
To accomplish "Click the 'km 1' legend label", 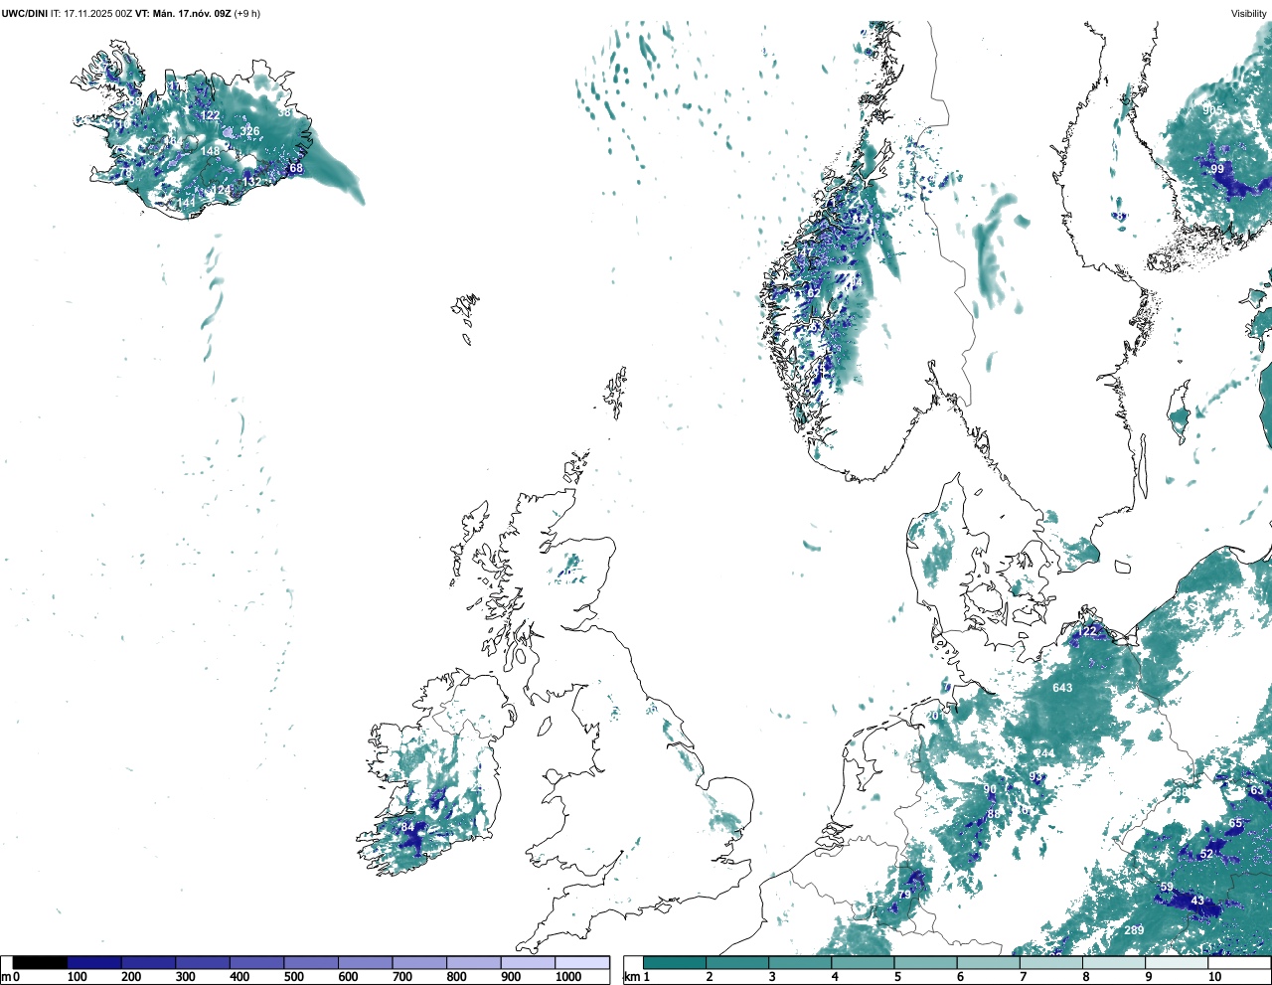I will (x=638, y=977).
